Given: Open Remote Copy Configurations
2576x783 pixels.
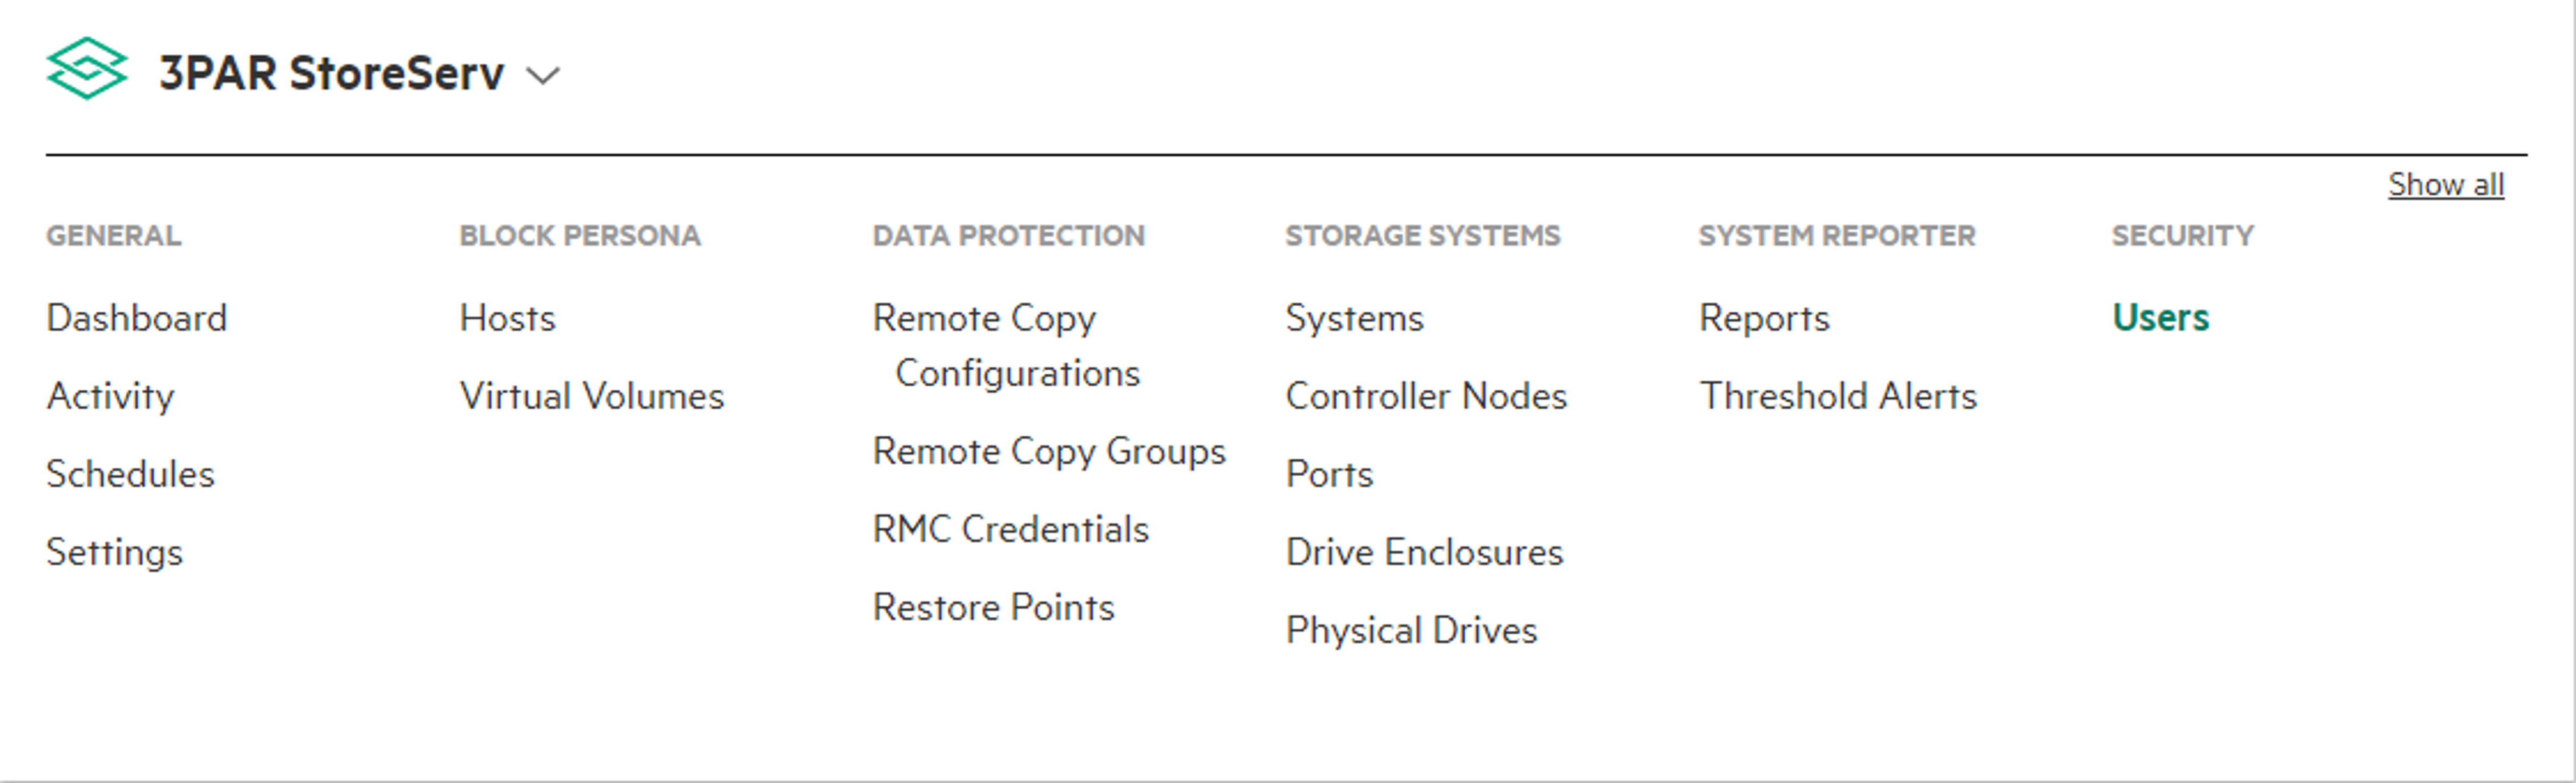Looking at the screenshot, I should (x=1006, y=345).
